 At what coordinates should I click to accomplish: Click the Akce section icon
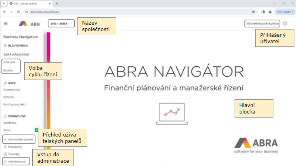5,83
